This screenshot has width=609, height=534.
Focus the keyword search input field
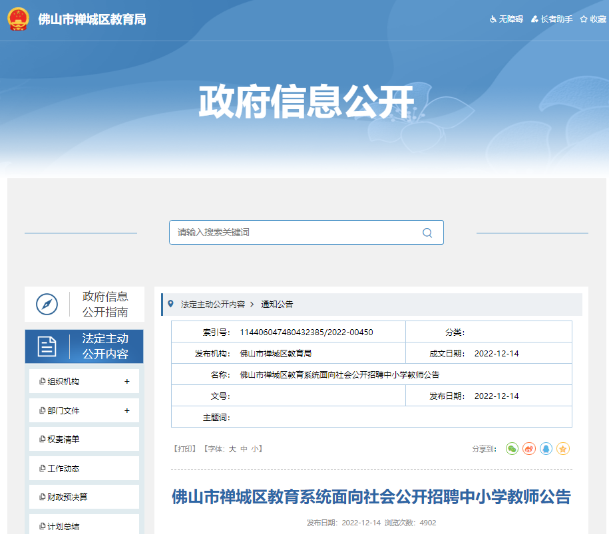click(293, 233)
